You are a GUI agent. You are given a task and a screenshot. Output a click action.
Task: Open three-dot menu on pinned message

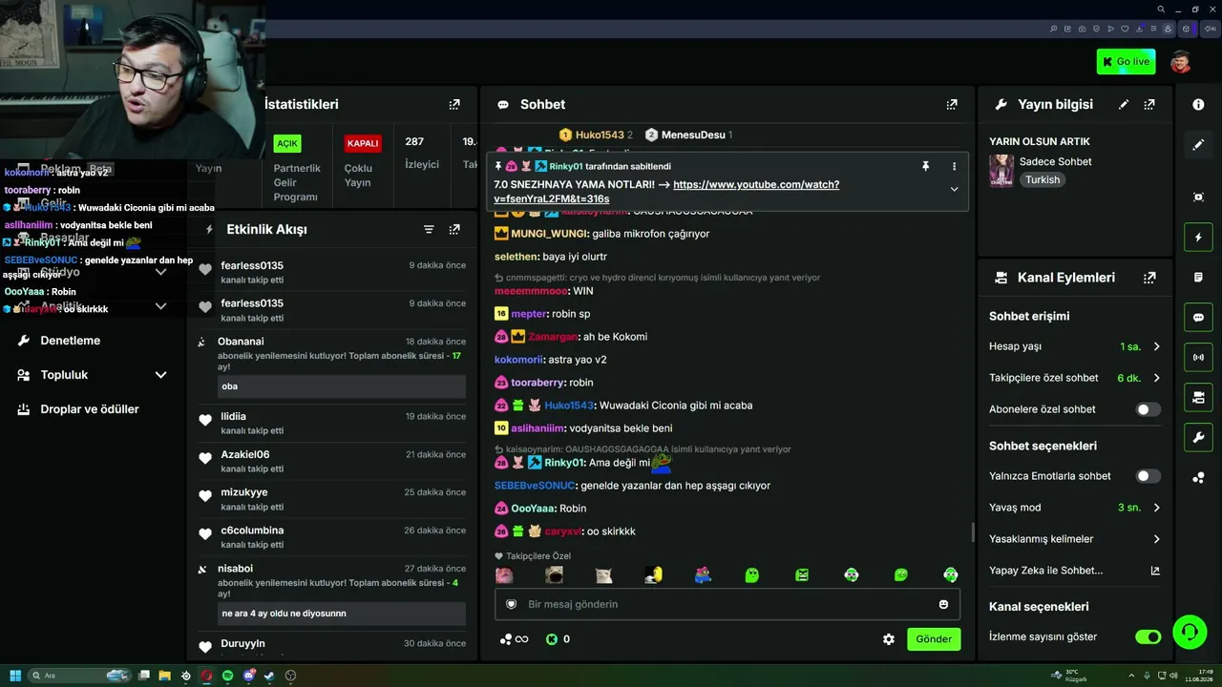[954, 166]
